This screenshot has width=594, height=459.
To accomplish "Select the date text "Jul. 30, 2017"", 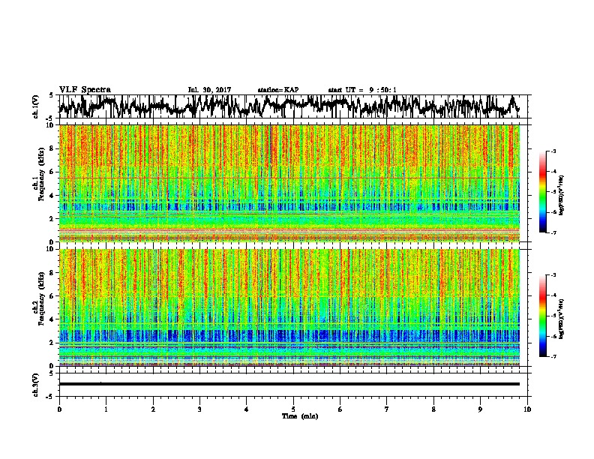I will (x=209, y=90).
